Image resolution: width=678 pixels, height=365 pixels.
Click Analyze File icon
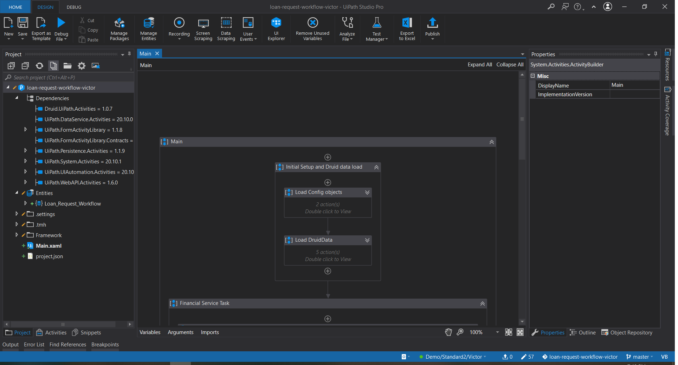click(347, 23)
